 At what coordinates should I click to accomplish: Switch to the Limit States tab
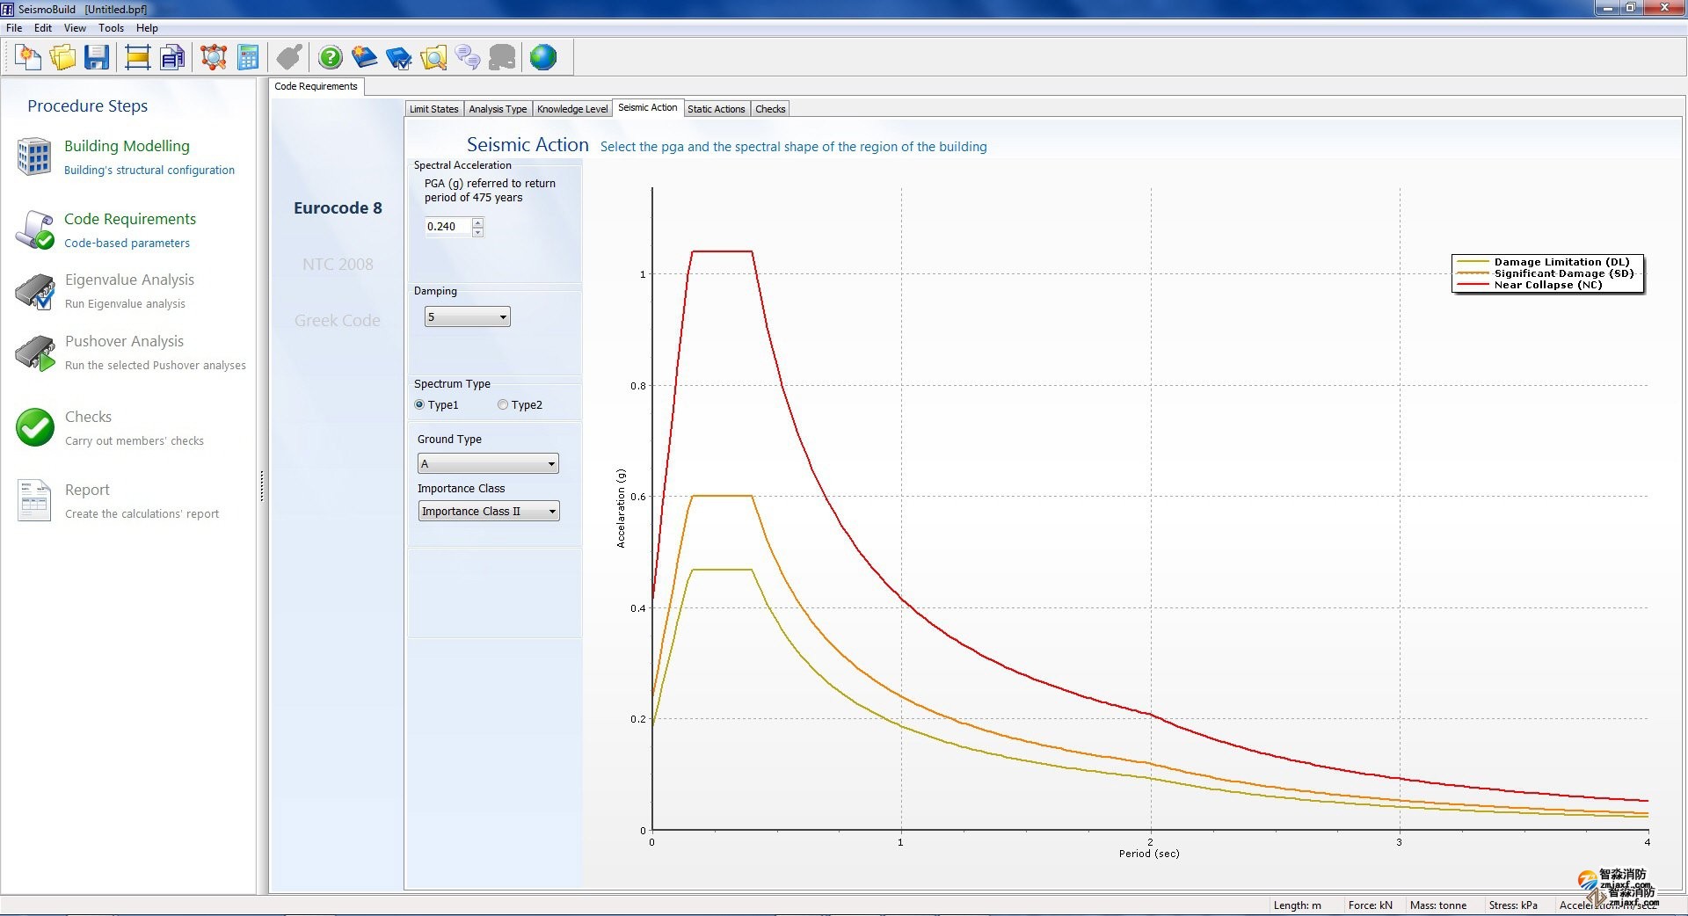point(433,109)
